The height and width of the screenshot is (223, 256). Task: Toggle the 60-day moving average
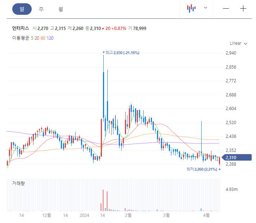coord(43,38)
